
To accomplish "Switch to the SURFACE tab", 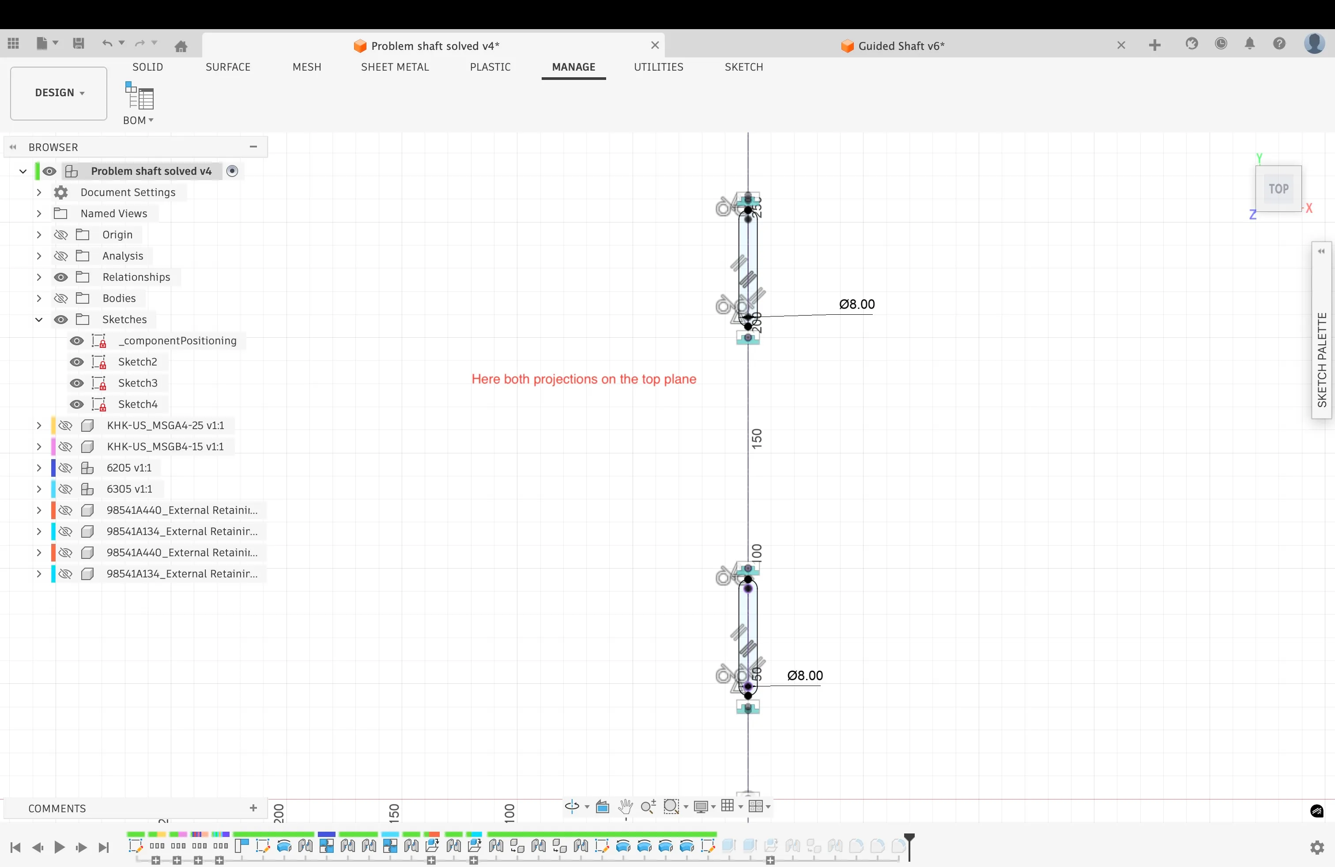I will pyautogui.click(x=228, y=67).
